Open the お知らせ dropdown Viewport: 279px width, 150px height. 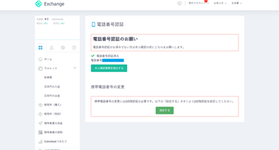[x=220, y=3]
